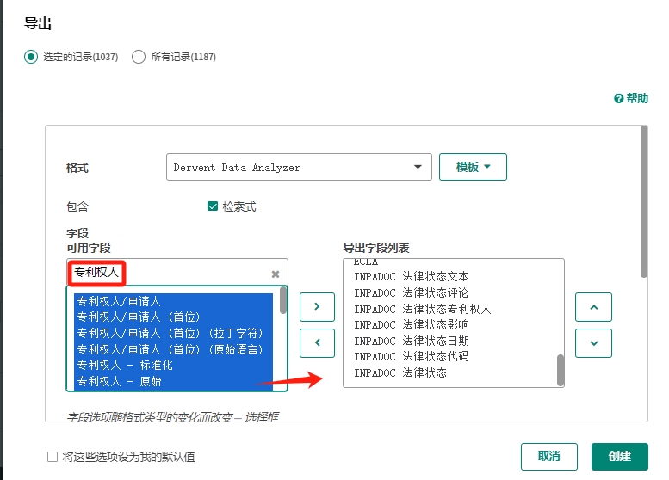The image size is (669, 480).
Task: Open the Derwent Data Analyzer format dropdown
Action: coord(299,167)
